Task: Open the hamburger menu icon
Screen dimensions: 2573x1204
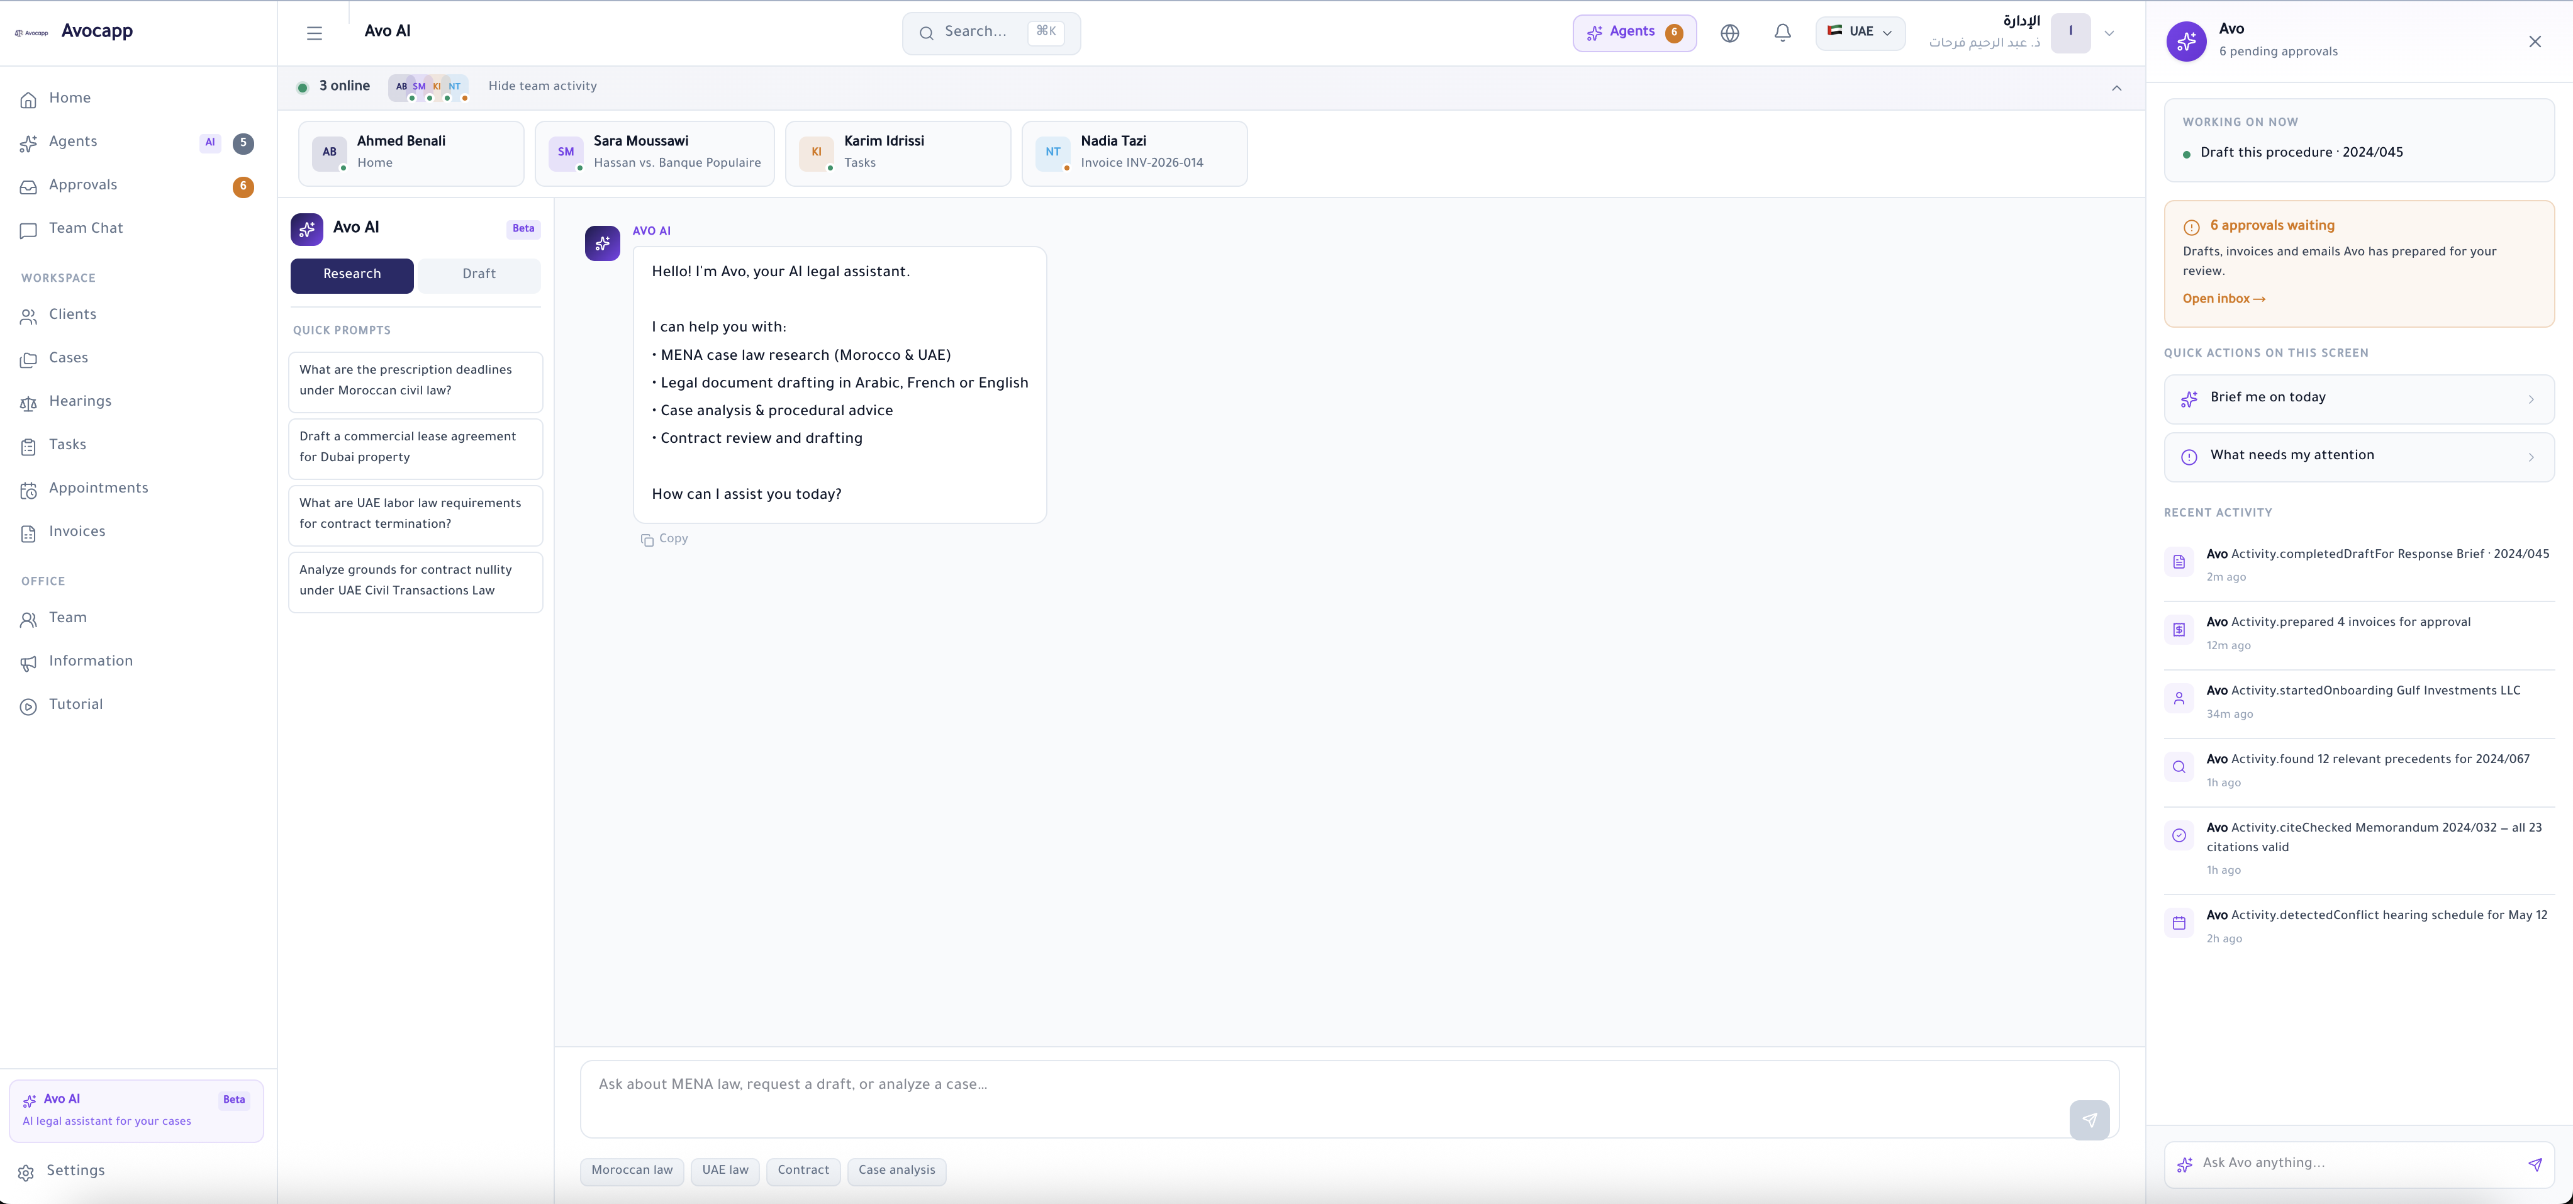Action: [315, 33]
